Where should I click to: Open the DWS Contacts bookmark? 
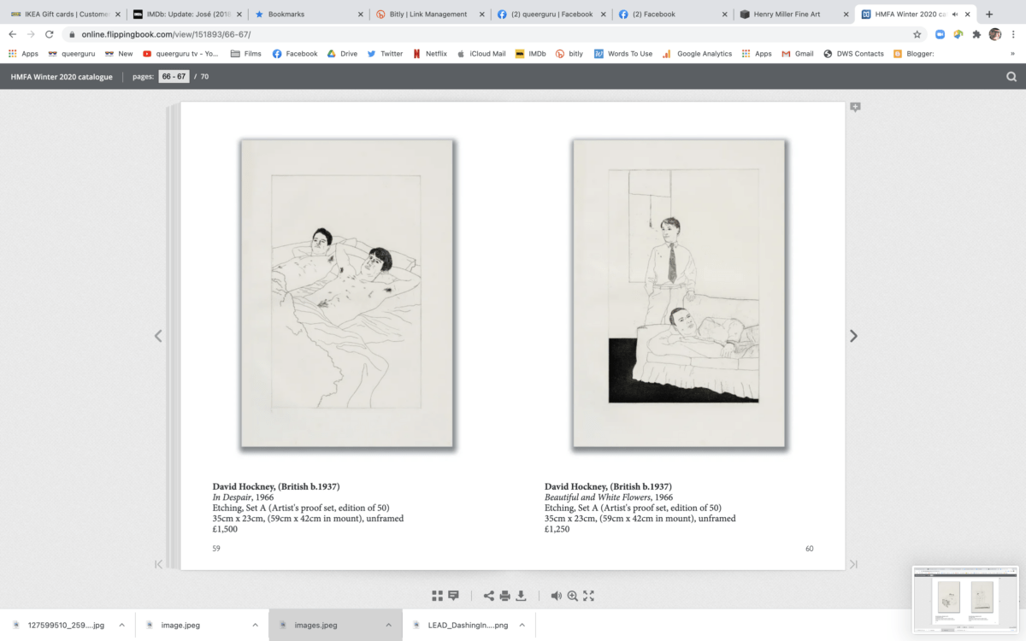click(x=853, y=53)
